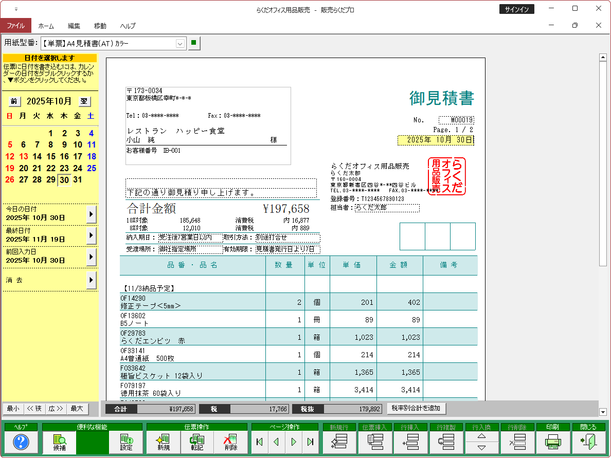
Task: Create a new slip with 新規
Action: (164, 442)
